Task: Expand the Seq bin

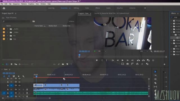Action: (x=8, y=39)
